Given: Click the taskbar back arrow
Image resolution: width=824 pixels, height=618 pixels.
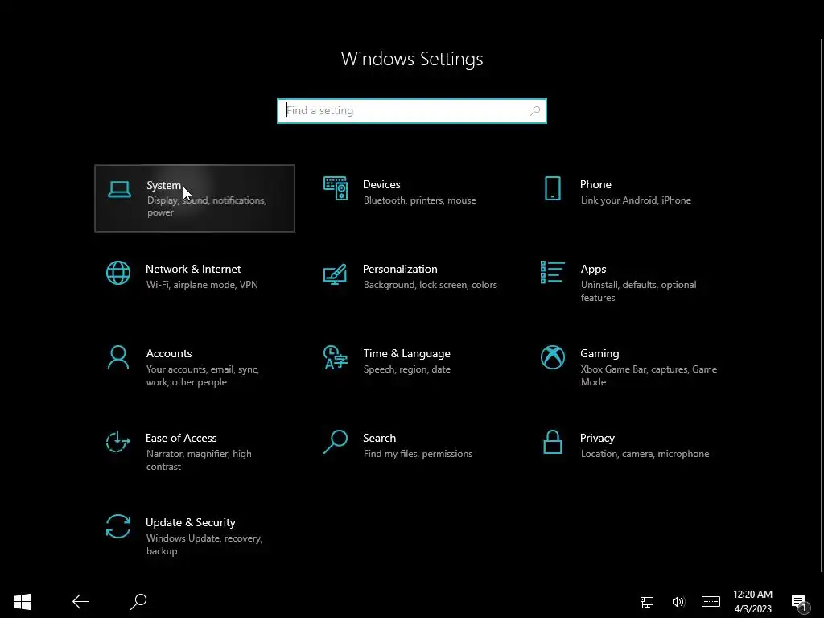Looking at the screenshot, I should [x=80, y=602].
